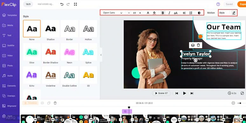Apply the Shadow text style
246x123 pixels.
pyautogui.click(x=51, y=29)
